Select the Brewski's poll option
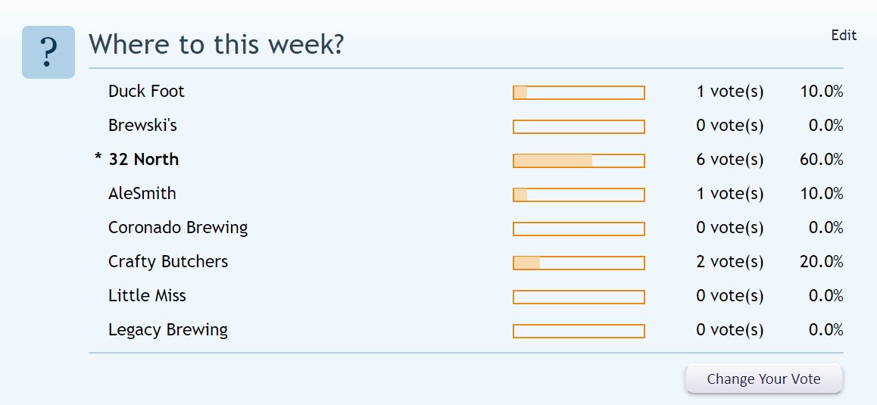The height and width of the screenshot is (405, 877). point(142,126)
